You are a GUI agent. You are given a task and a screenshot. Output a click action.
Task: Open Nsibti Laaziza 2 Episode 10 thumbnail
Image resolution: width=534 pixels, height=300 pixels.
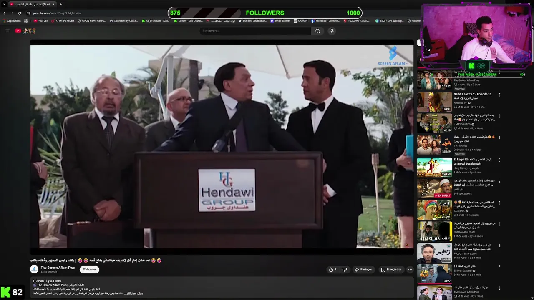point(434,102)
